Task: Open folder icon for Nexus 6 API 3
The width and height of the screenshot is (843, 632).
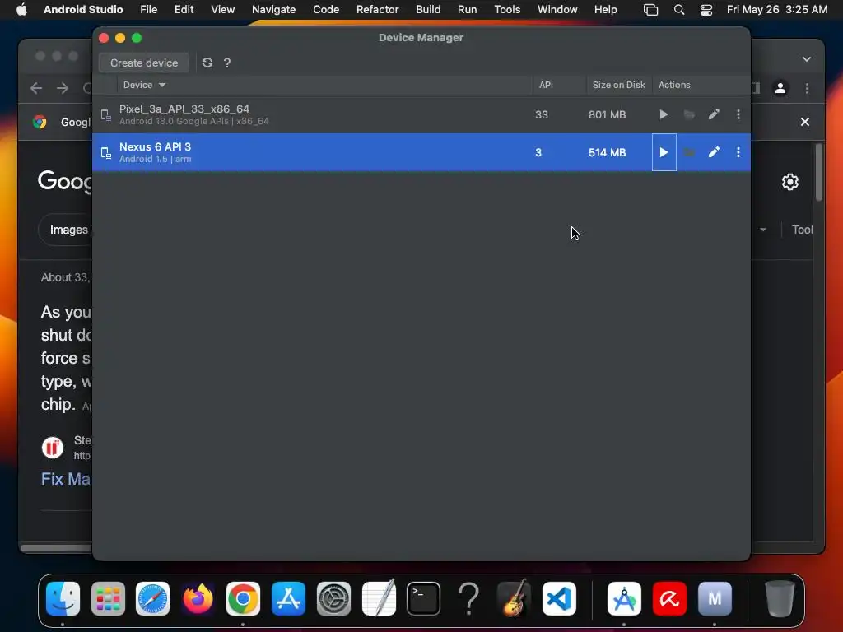Action: coord(689,152)
